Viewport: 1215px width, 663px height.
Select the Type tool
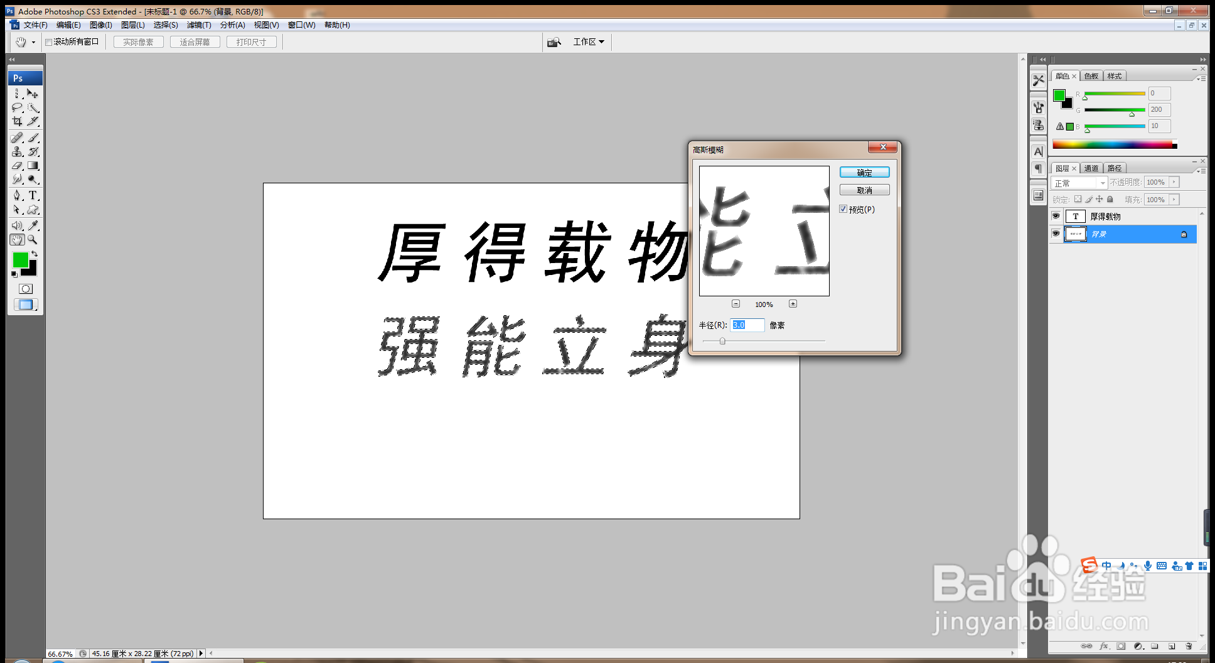pyautogui.click(x=33, y=195)
